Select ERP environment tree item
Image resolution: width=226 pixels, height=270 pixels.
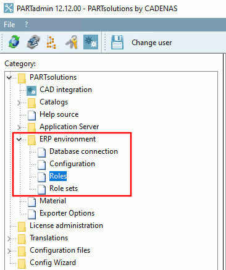pyautogui.click(x=67, y=139)
